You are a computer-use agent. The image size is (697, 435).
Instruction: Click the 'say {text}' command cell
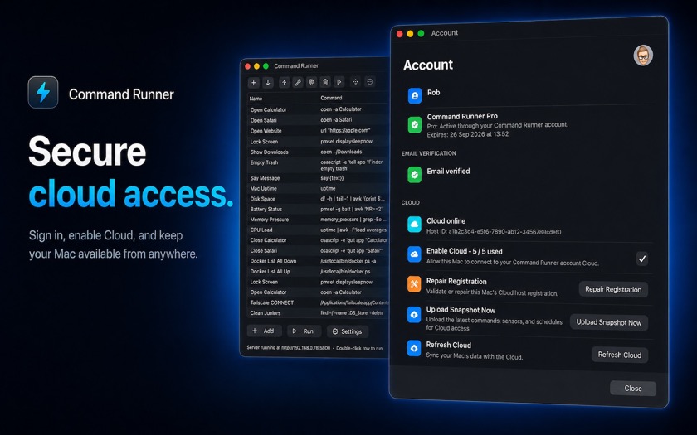coord(332,178)
